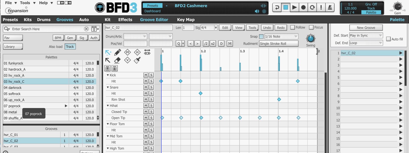Select the blue add/remove selection arrow tool
Screen dimensions: 409x153
pos(108,52)
